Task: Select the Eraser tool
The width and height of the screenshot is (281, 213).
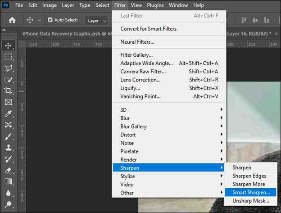Action: click(x=8, y=170)
